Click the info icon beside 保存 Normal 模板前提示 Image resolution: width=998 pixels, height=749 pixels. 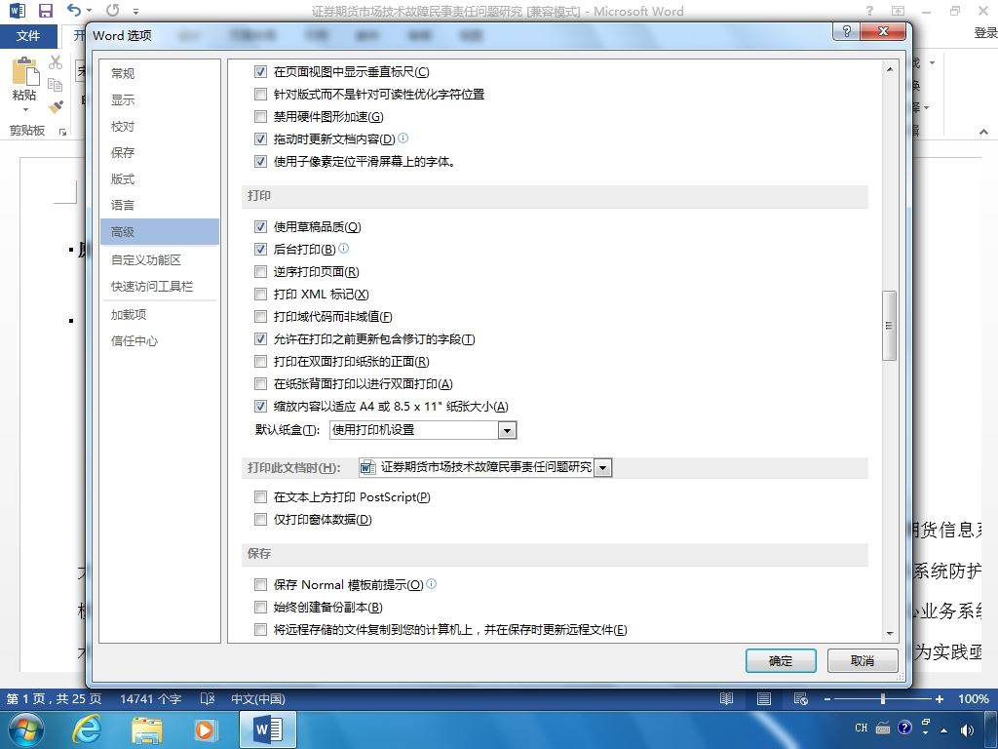(431, 583)
